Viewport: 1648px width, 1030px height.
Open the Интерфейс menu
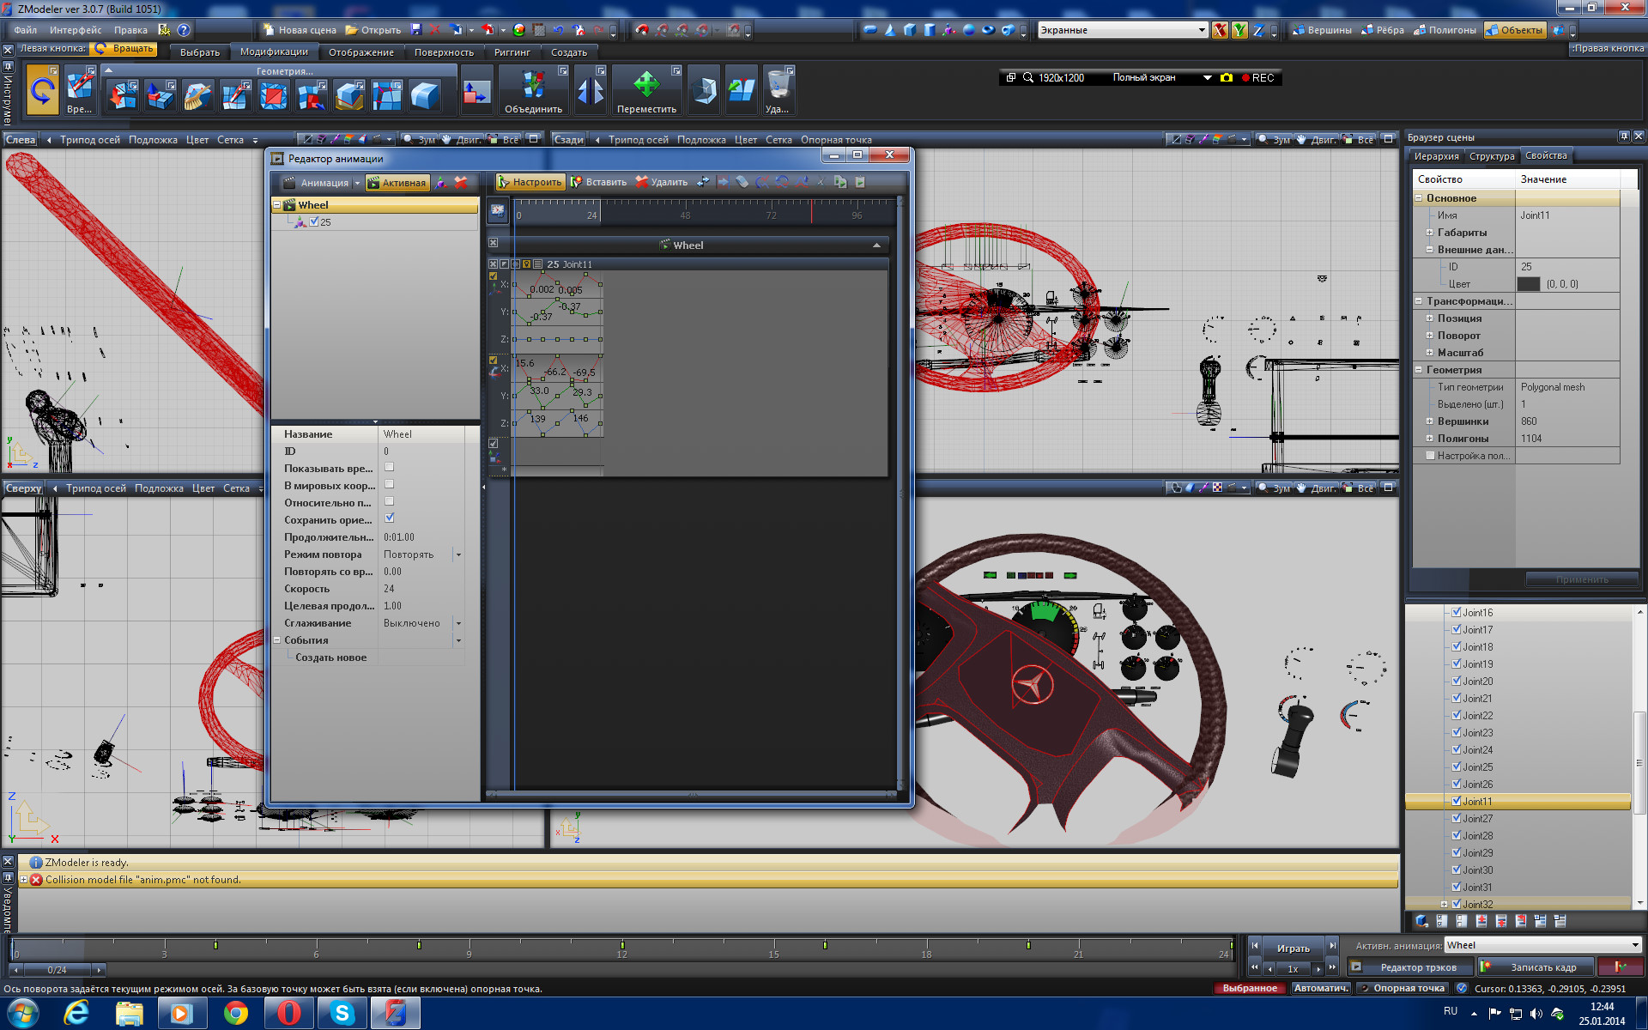76,30
